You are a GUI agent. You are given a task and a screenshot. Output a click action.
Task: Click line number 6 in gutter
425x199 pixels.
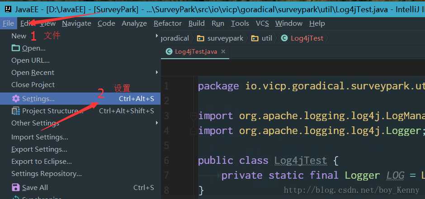(166, 161)
